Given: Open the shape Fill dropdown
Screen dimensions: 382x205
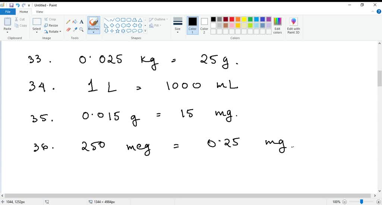Looking at the screenshot, I should pos(155,25).
